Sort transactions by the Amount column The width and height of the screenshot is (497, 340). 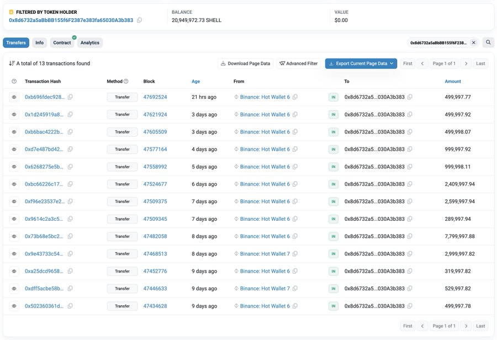click(453, 81)
